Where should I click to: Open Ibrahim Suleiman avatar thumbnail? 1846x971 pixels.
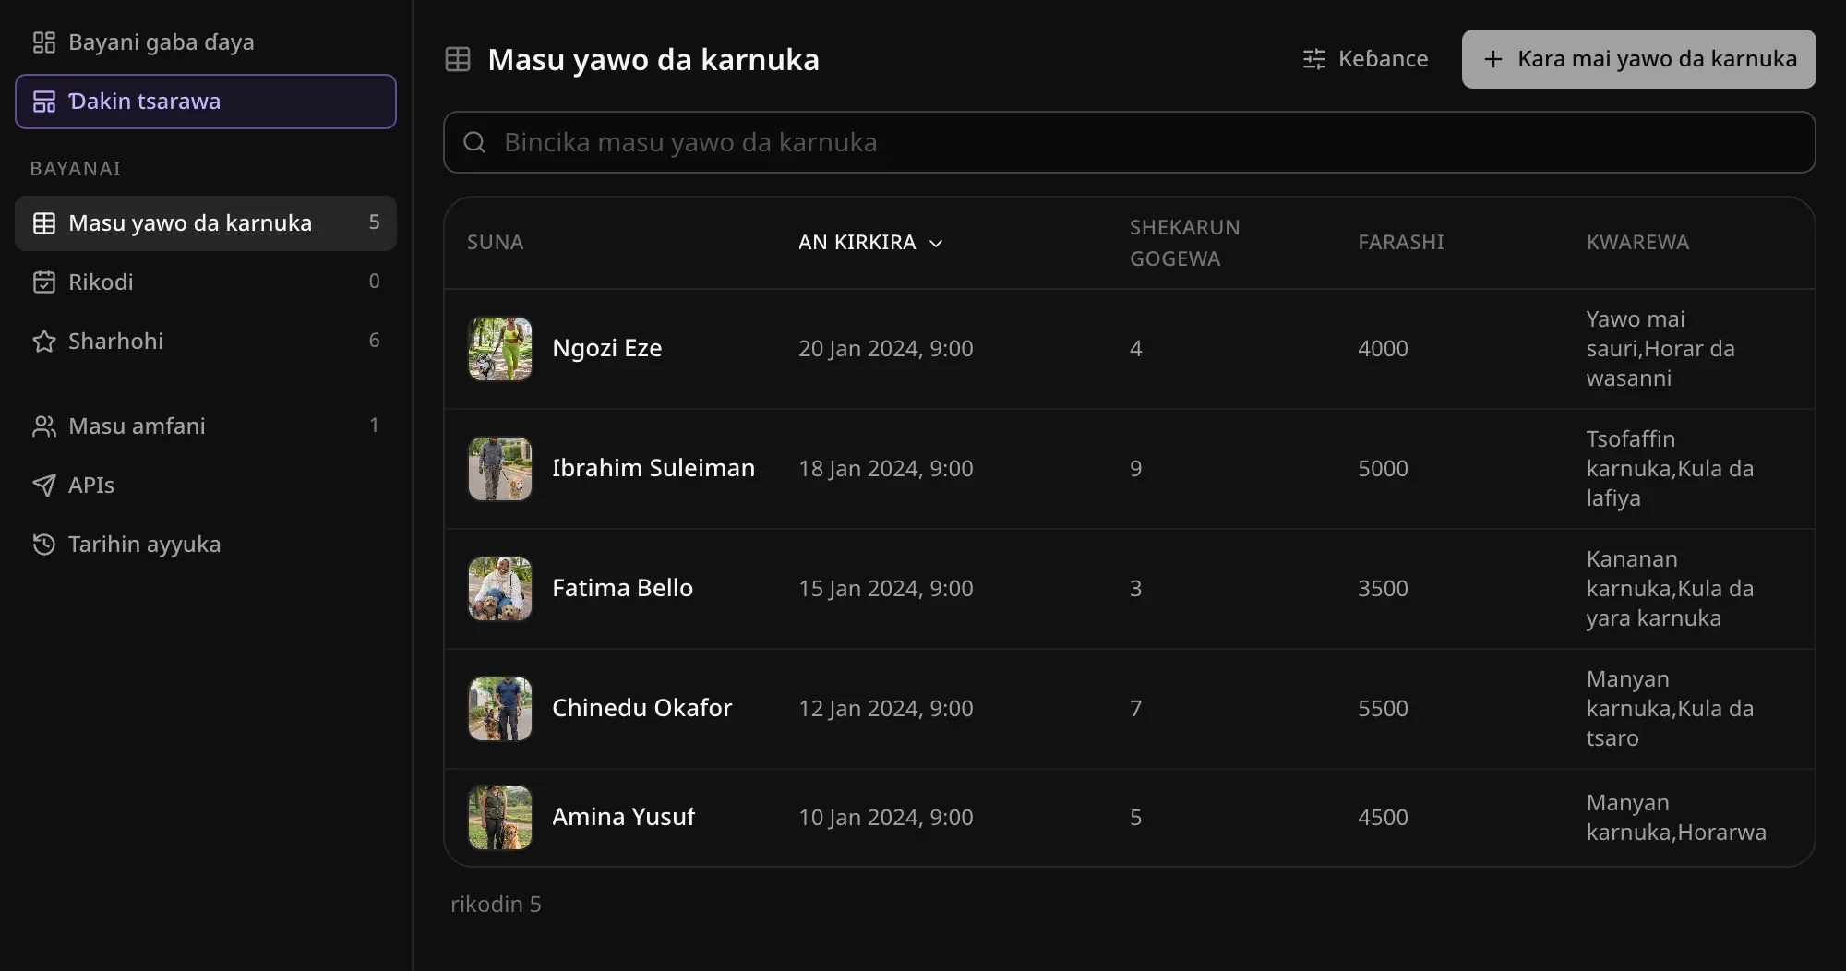pos(500,469)
